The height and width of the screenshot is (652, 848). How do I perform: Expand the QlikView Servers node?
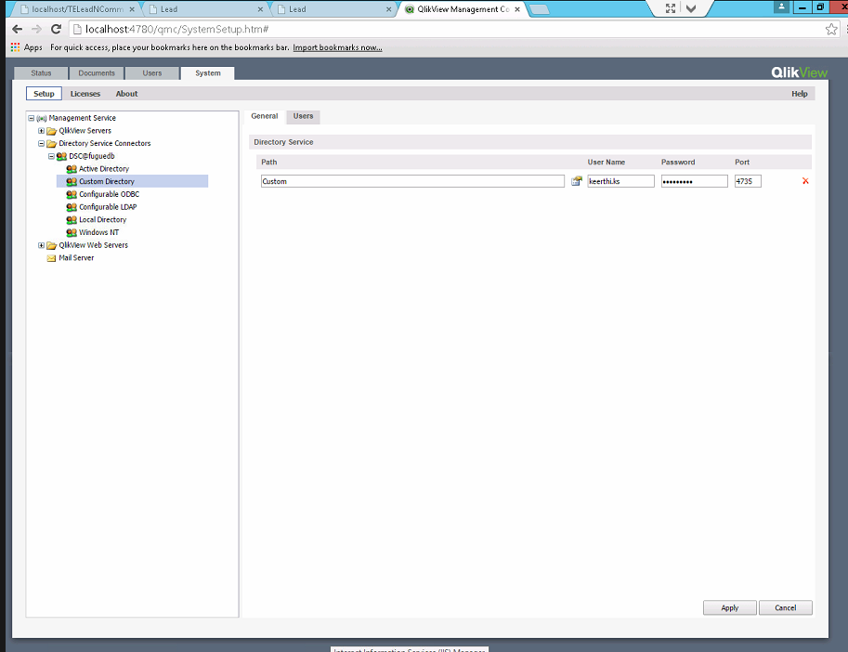(41, 131)
